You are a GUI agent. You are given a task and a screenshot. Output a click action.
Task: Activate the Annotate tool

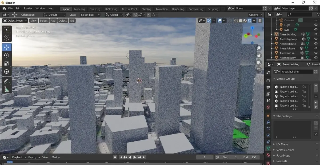[7, 81]
